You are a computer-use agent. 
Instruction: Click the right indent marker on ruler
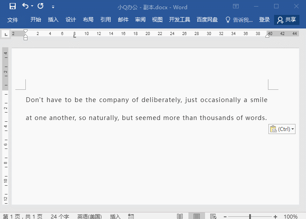pos(268,36)
